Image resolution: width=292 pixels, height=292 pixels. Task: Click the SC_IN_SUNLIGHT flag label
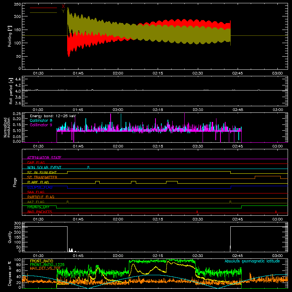point(42,172)
